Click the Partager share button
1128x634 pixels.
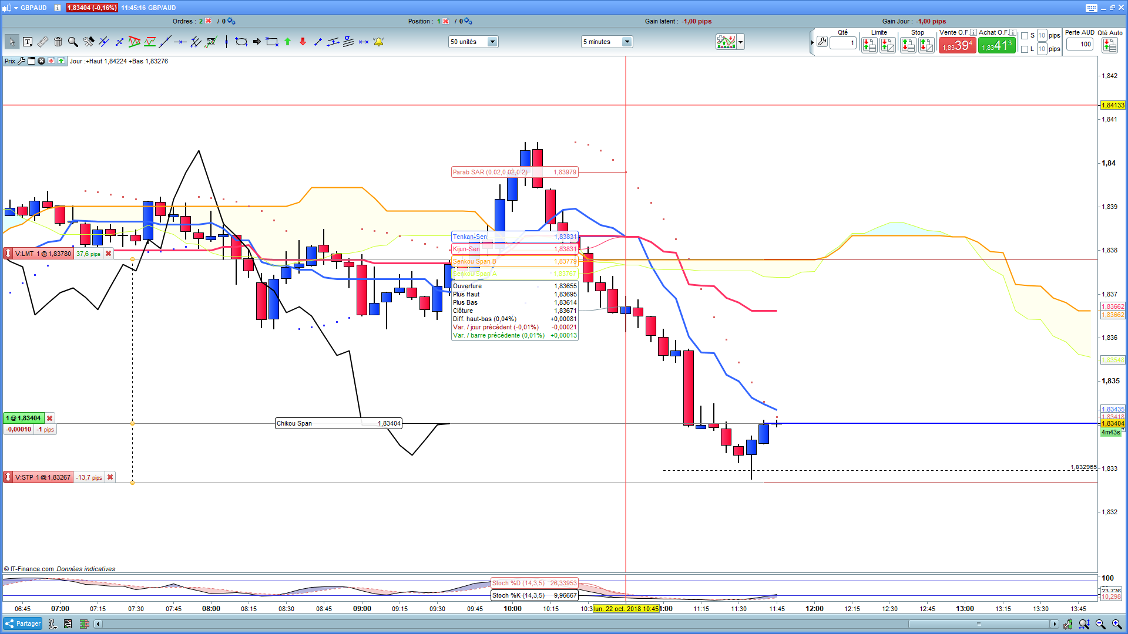pos(23,623)
